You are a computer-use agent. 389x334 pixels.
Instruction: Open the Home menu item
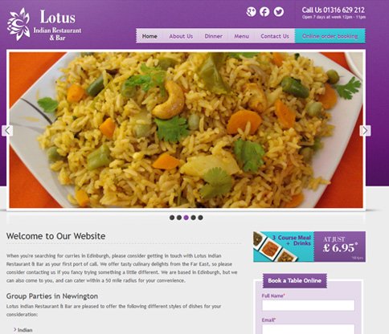149,36
